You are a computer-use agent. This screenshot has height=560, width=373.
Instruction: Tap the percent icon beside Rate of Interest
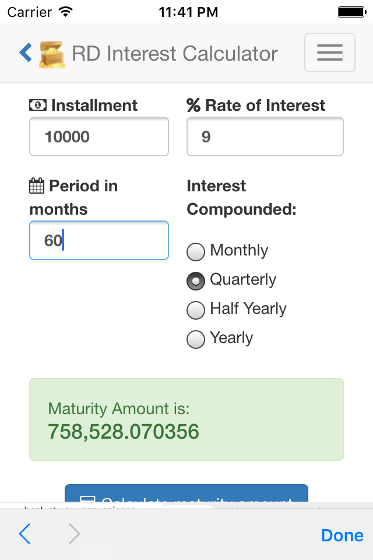click(193, 106)
